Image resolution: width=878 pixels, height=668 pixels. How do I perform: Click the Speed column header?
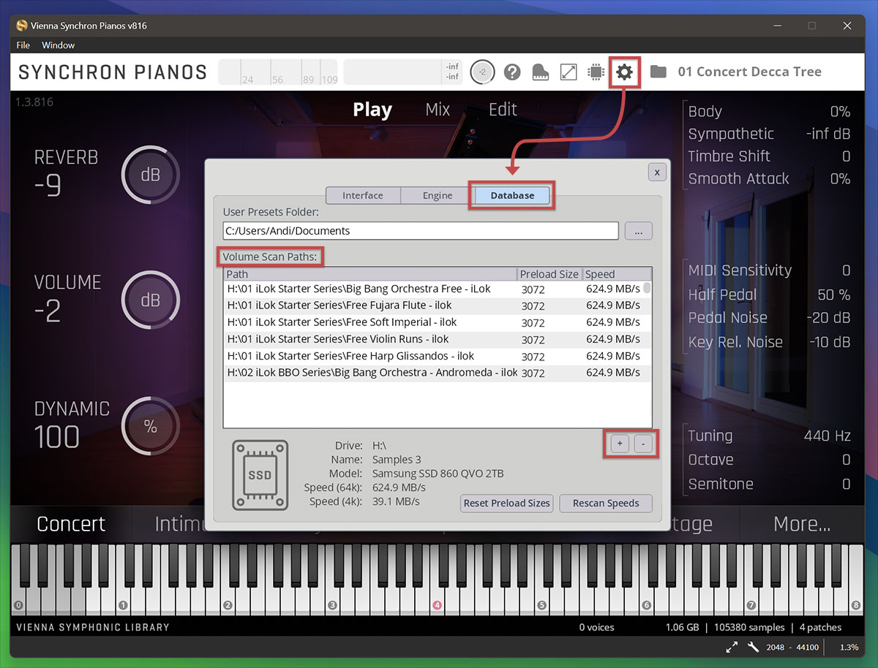(x=617, y=274)
